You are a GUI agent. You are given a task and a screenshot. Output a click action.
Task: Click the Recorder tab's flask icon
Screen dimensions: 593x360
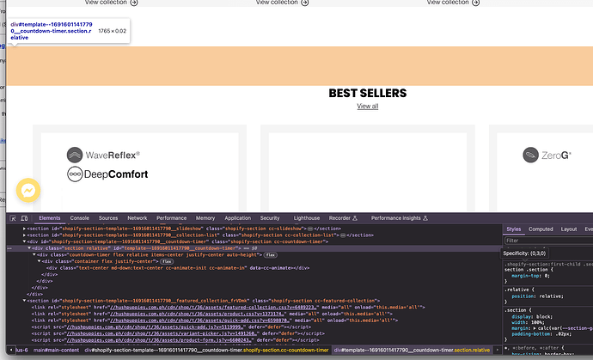pyautogui.click(x=355, y=218)
